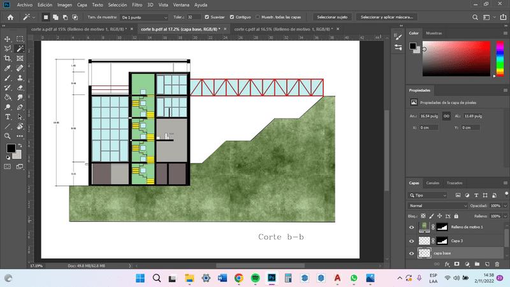
Task: Open the 'Tam. de muestra' dropdown
Action: coord(144,17)
